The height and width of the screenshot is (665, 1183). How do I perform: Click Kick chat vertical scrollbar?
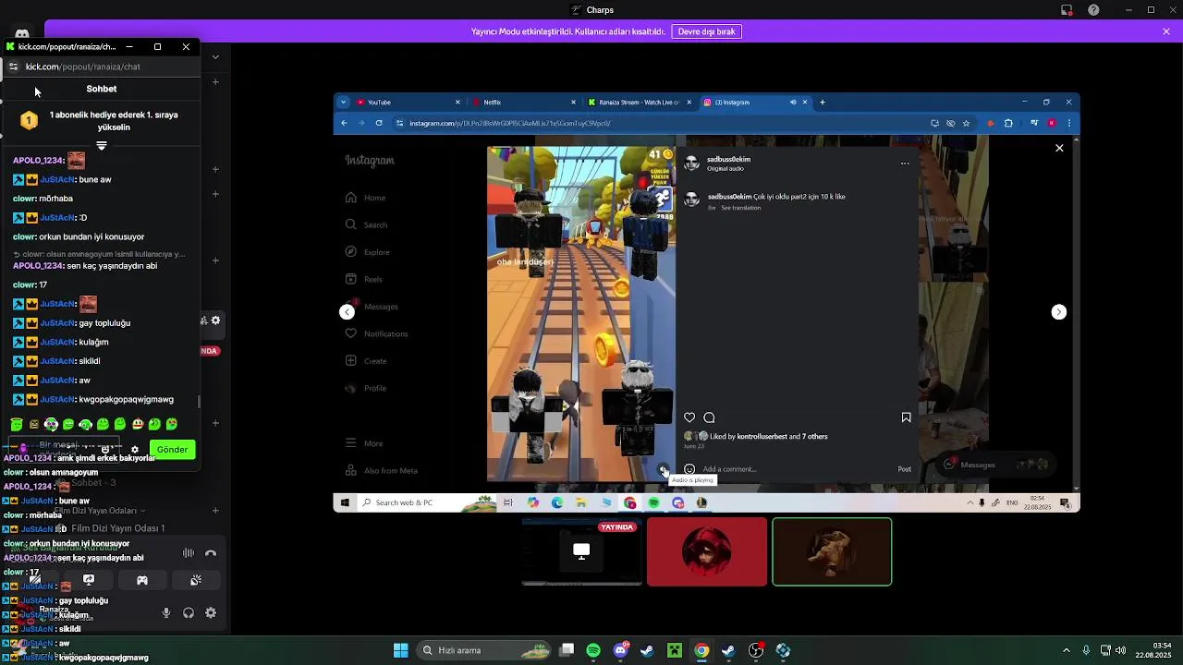coord(199,403)
